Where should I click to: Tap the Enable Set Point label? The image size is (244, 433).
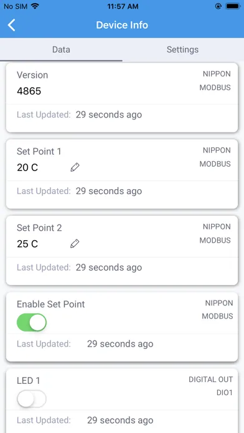click(51, 304)
